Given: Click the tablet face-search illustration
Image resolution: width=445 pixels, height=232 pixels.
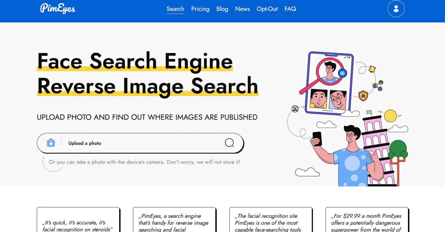Looking at the screenshot, I should 330,83.
